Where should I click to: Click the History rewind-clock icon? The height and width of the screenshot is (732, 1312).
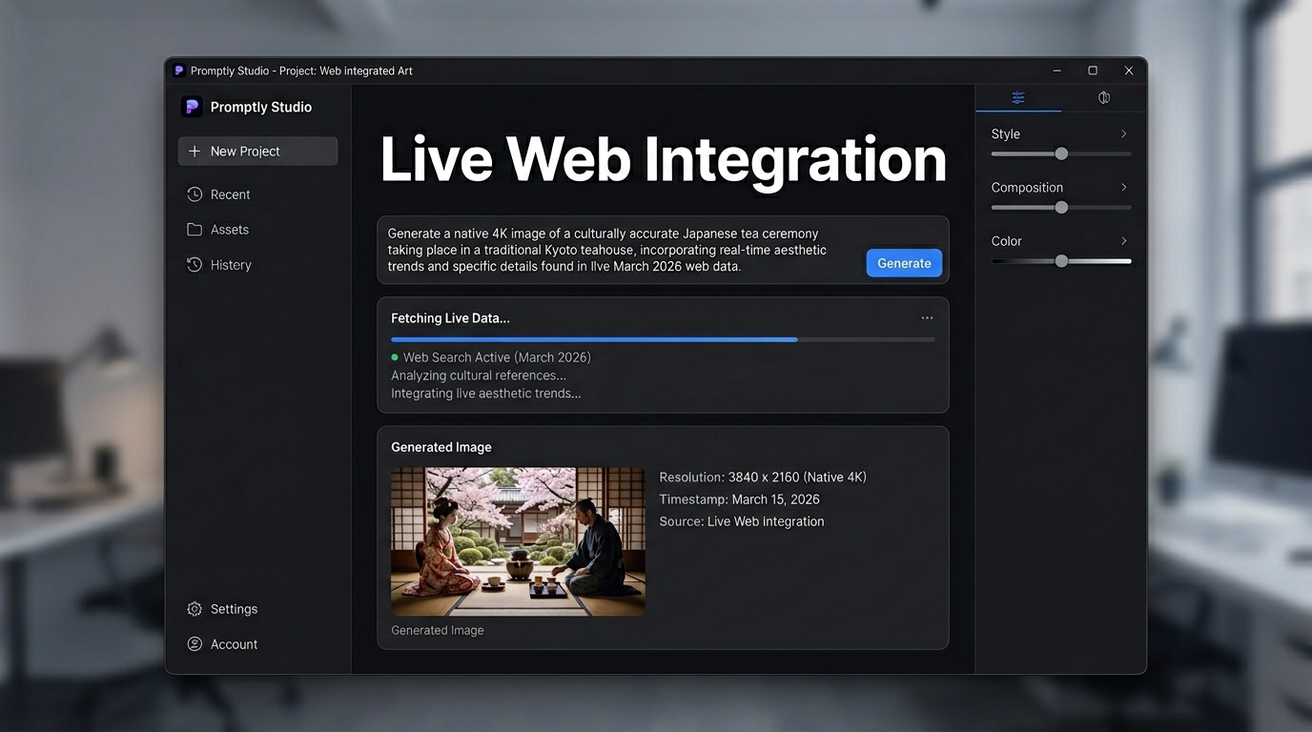[x=195, y=265]
